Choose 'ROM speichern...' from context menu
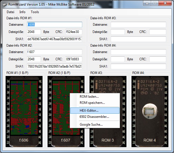 click(x=92, y=103)
